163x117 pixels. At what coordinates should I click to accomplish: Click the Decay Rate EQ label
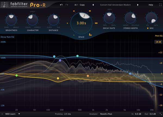[7, 37]
